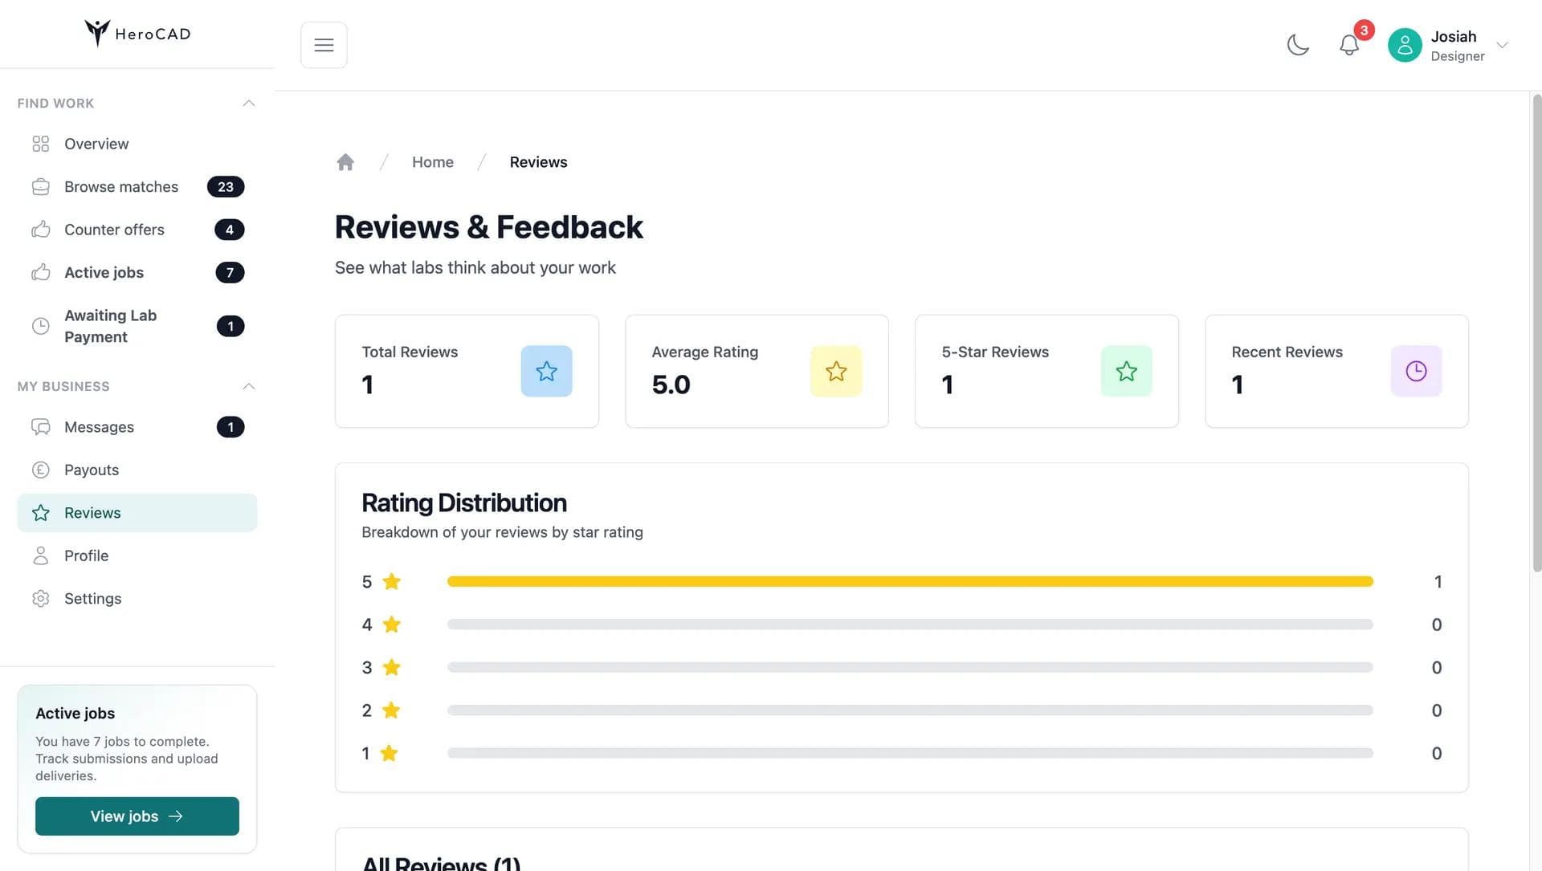Go to Payouts in sidebar
Viewport: 1542px width, 871px height.
point(92,470)
